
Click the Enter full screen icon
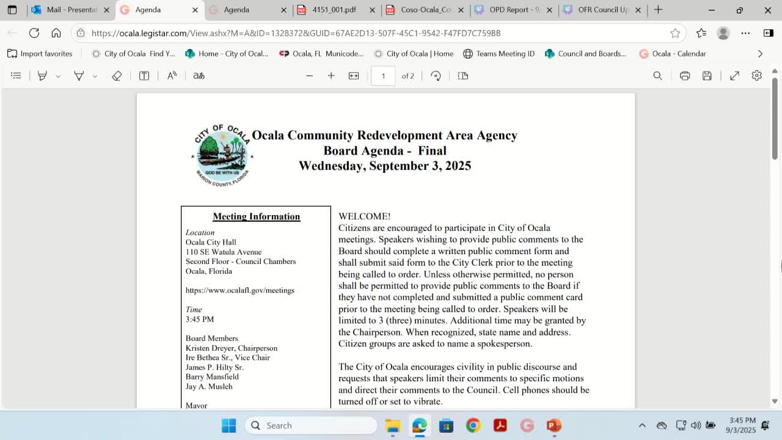[735, 76]
